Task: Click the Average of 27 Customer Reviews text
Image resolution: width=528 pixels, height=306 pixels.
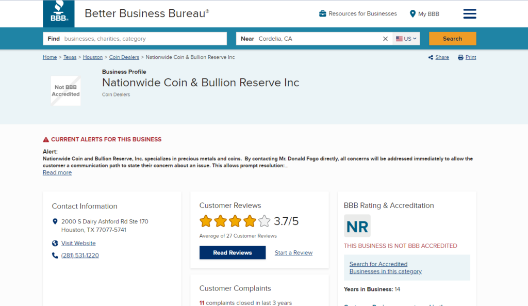Action: coord(238,236)
